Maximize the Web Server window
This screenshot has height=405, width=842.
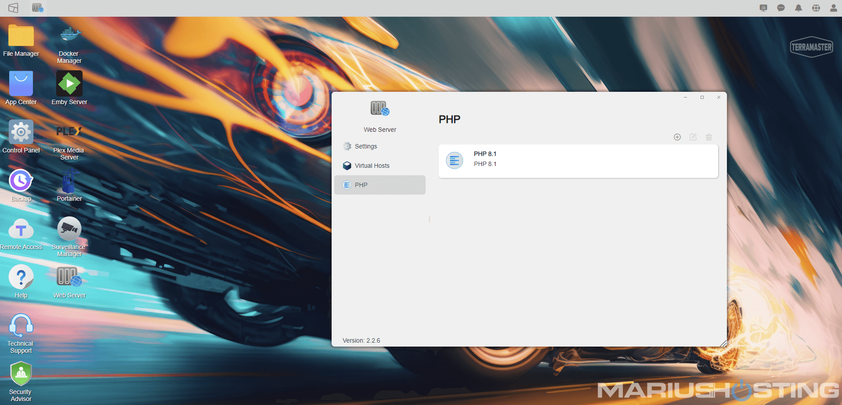tap(702, 98)
